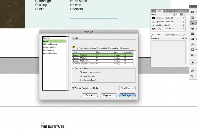Select the Helvetica Neue (T1) 56 Italic row

click(x=103, y=64)
